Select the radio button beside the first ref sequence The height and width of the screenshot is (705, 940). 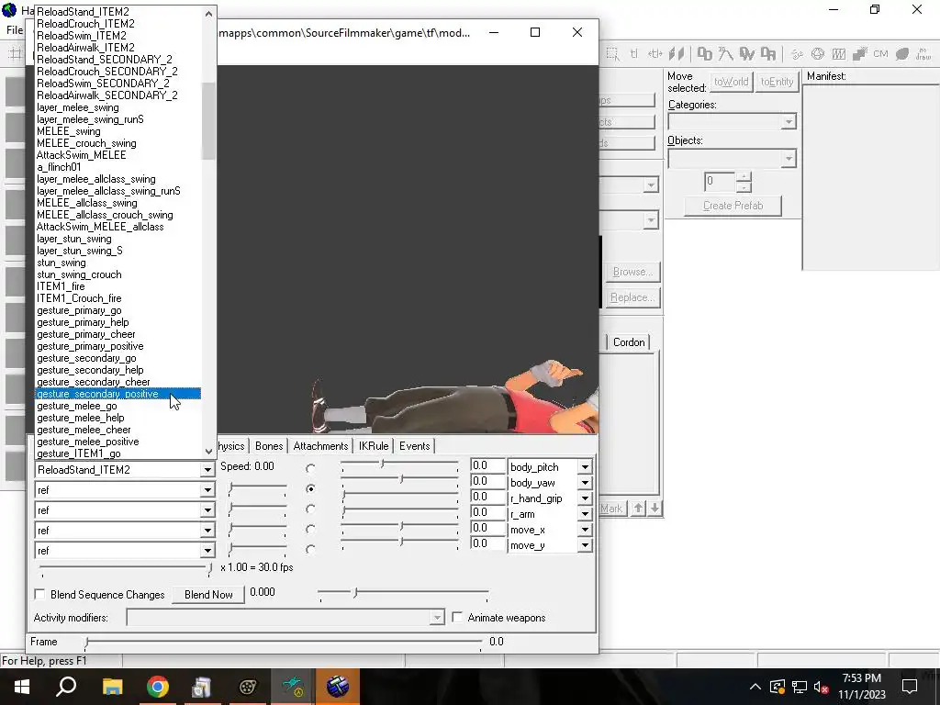click(x=310, y=488)
